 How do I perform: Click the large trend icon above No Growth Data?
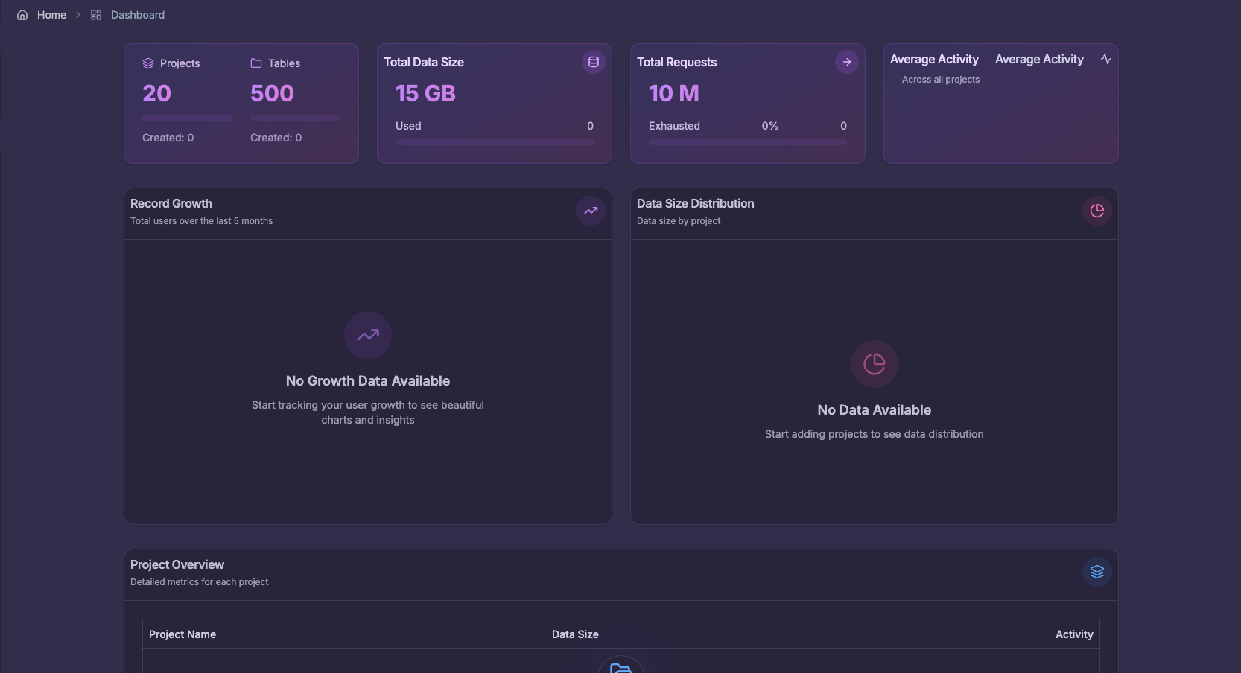tap(368, 335)
